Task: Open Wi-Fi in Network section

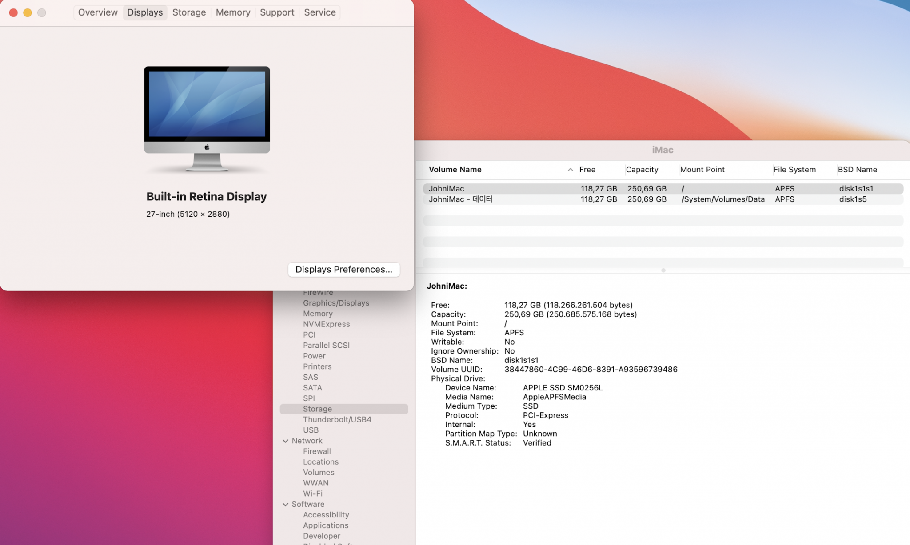Action: (x=312, y=493)
